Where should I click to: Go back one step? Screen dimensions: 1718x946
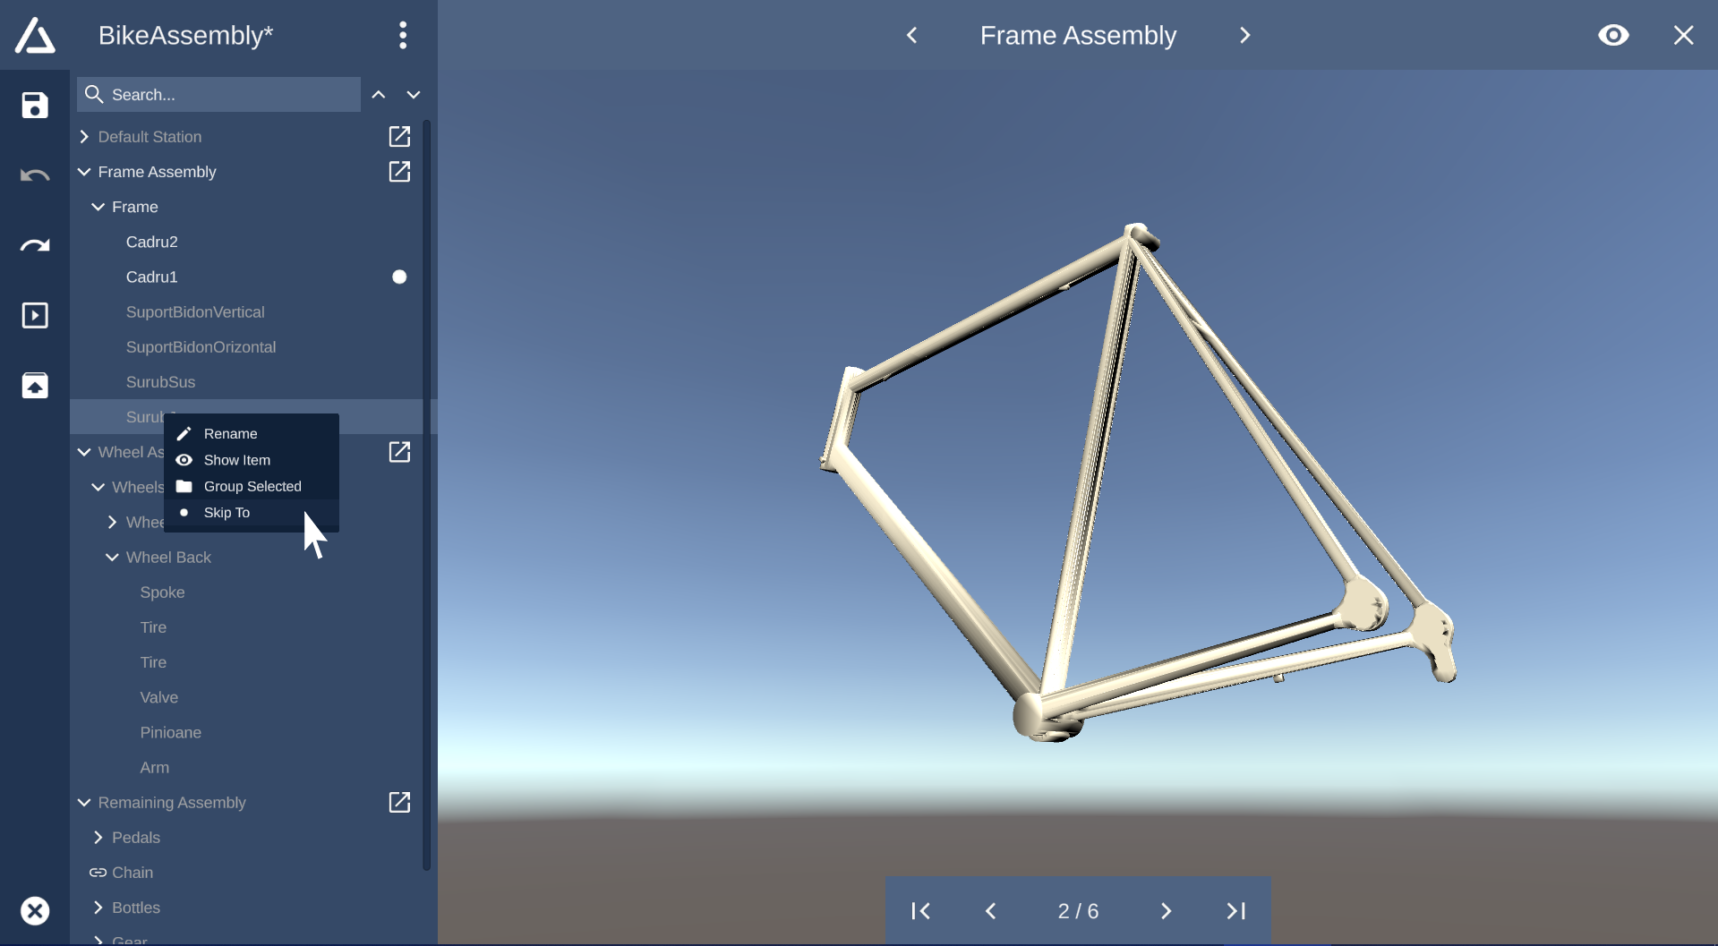(x=990, y=911)
